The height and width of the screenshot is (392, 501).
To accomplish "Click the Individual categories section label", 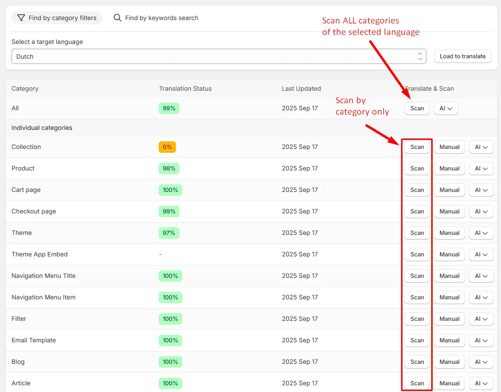I will point(42,127).
